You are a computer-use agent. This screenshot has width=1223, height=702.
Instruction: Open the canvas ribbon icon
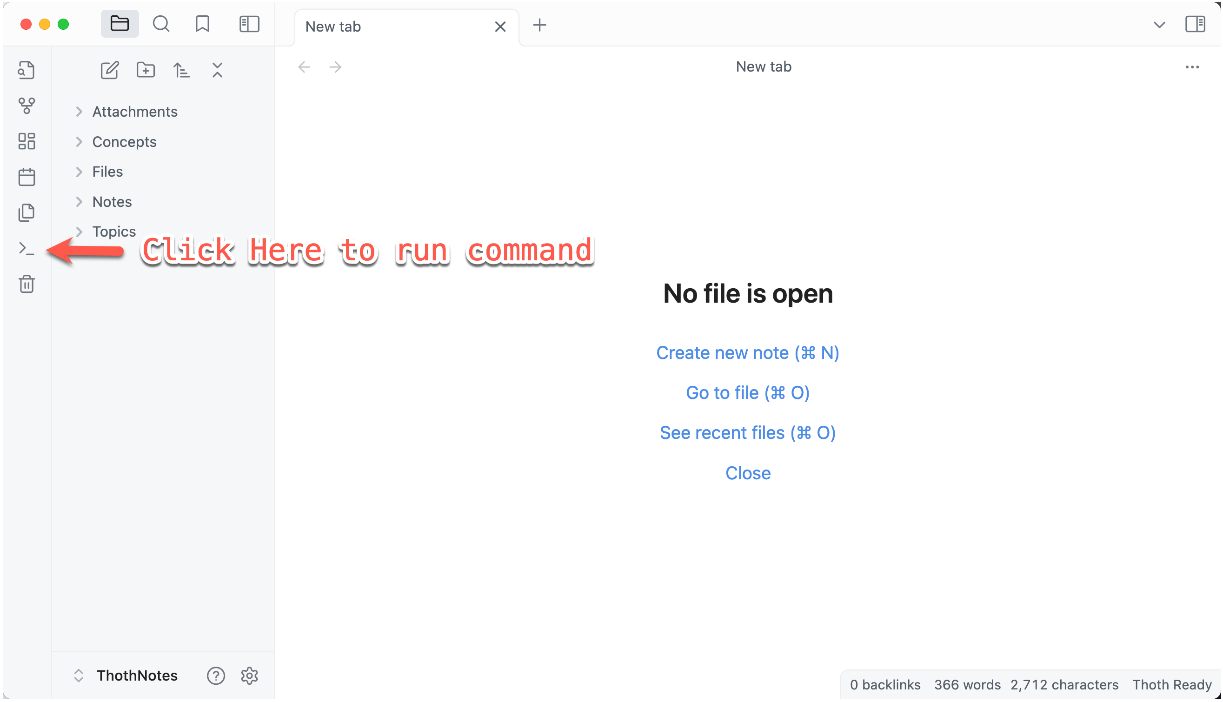(x=27, y=141)
